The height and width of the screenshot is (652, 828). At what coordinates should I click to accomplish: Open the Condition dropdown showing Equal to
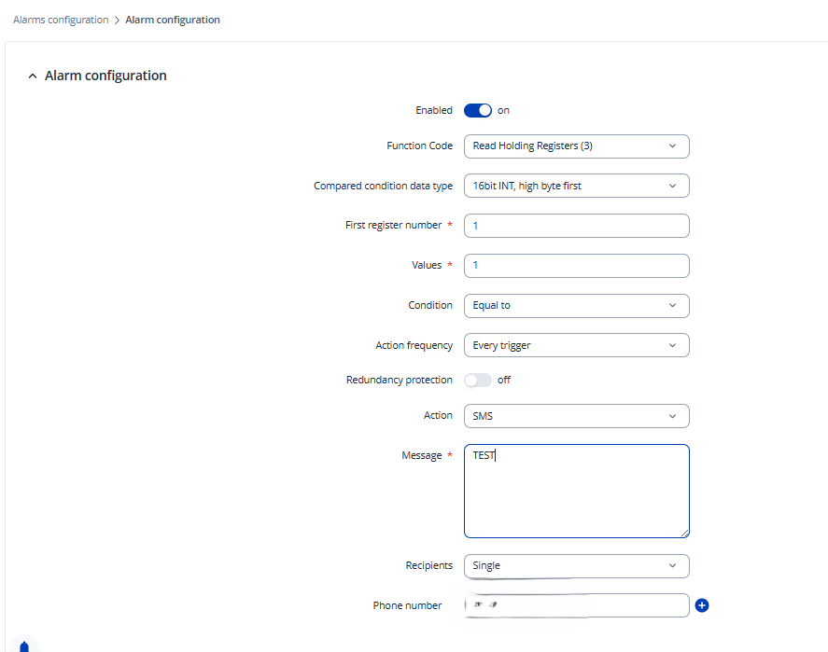576,306
